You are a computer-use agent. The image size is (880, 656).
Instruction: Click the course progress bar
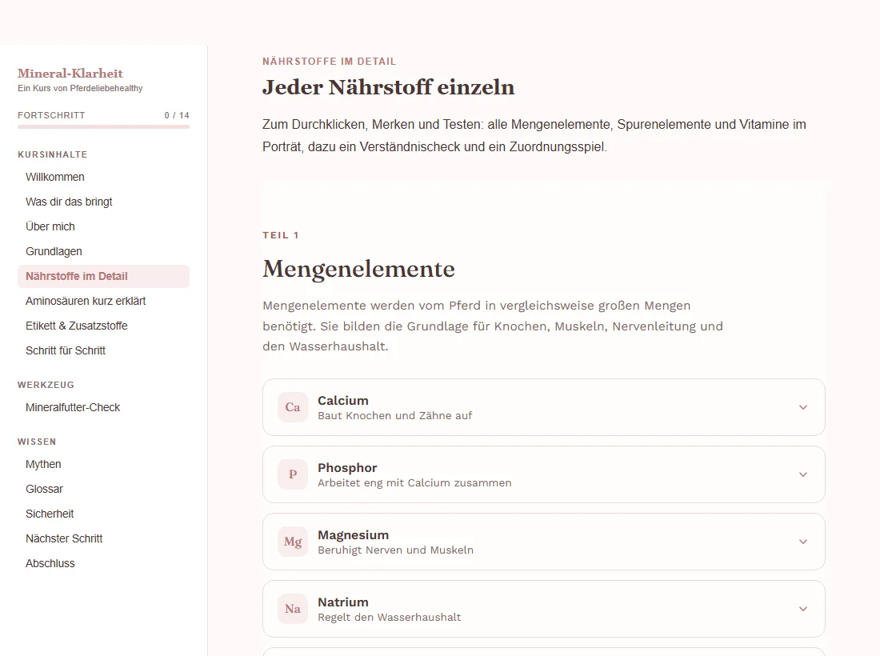tap(103, 127)
